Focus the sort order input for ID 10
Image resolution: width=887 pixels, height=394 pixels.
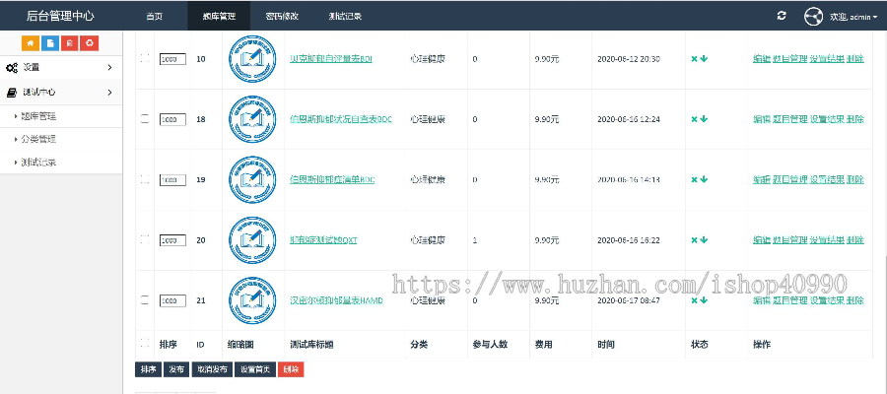pyautogui.click(x=172, y=59)
